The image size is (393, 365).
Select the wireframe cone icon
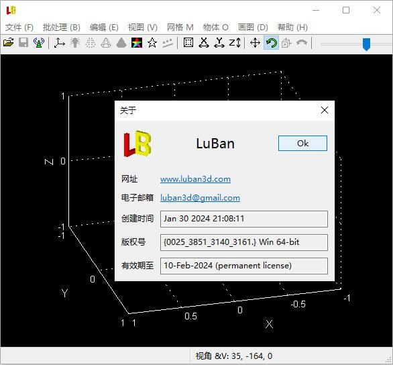coord(106,43)
